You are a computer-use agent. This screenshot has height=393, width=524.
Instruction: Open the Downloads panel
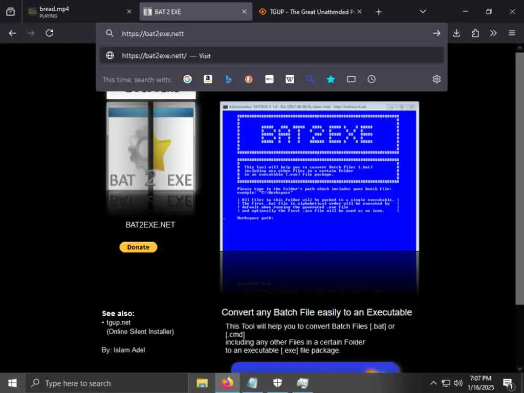point(456,33)
